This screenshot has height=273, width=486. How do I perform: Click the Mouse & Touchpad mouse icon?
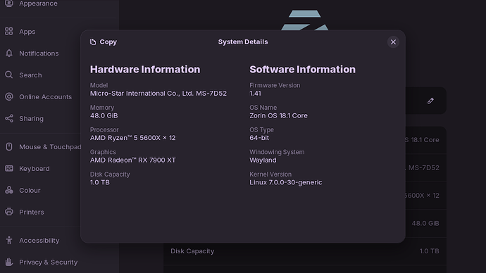9,146
